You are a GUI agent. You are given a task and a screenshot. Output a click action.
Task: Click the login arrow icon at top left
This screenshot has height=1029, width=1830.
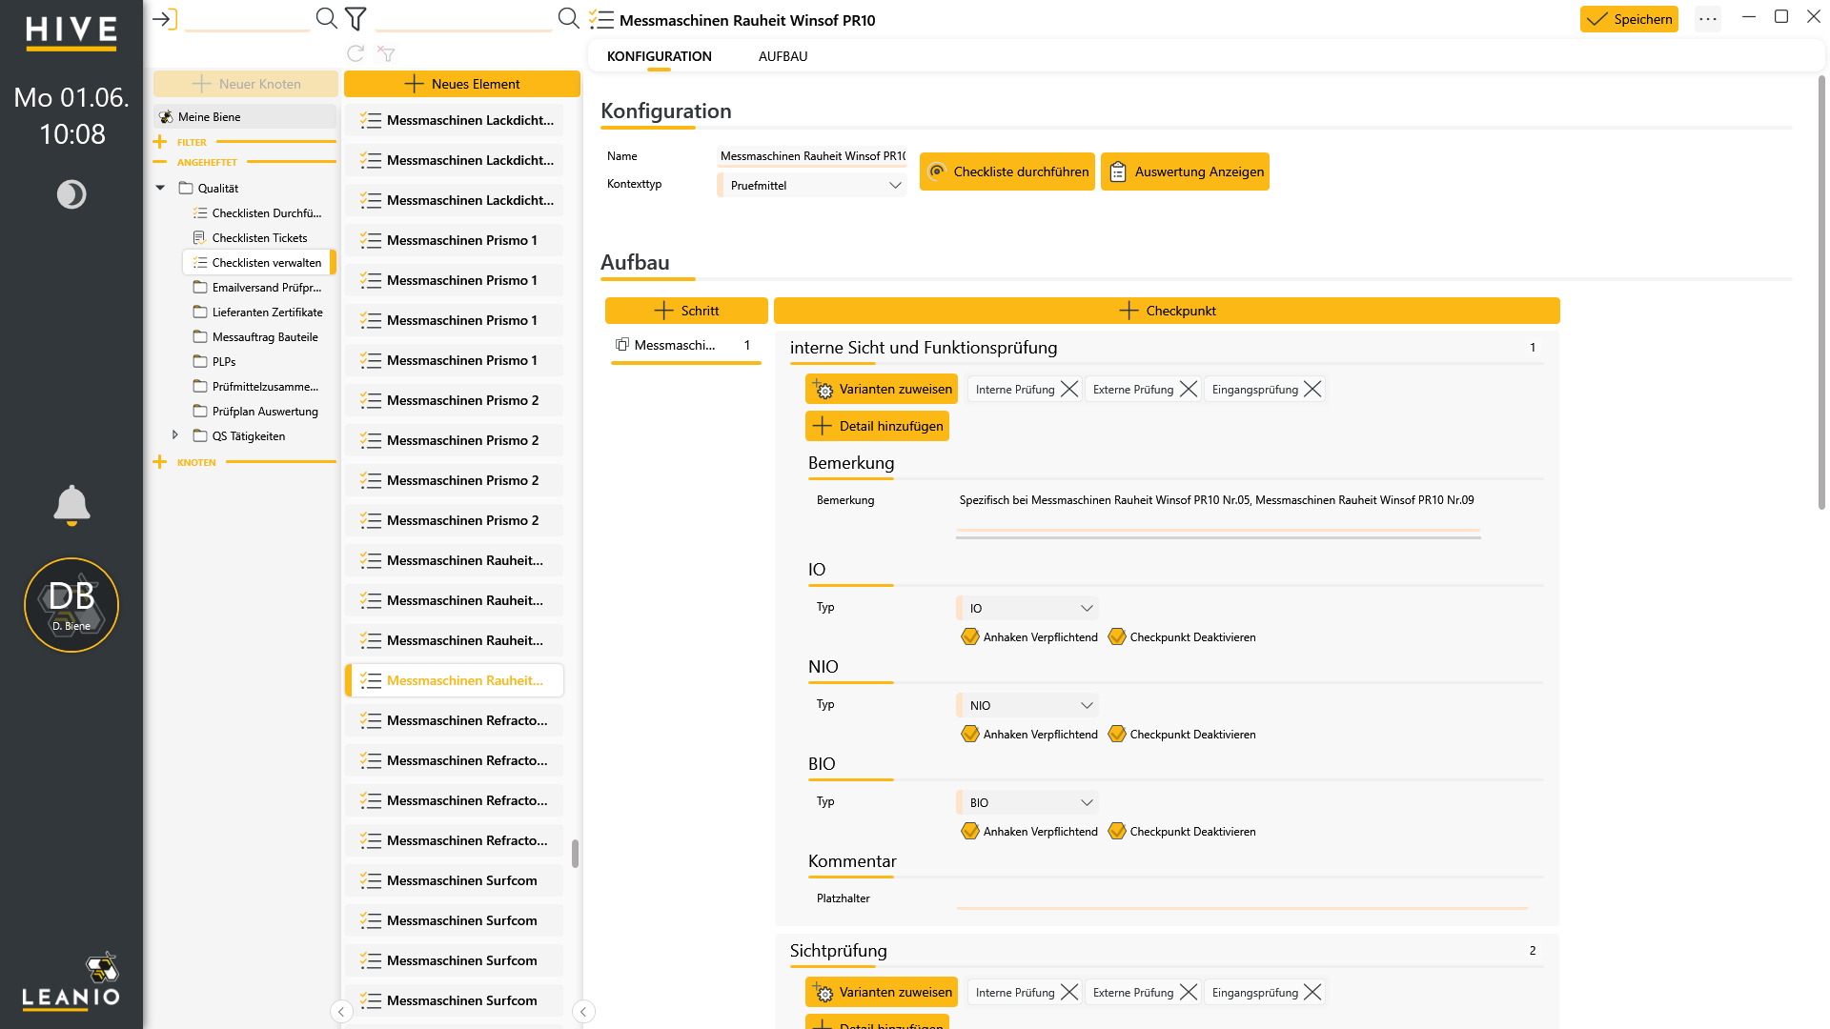[x=165, y=18]
